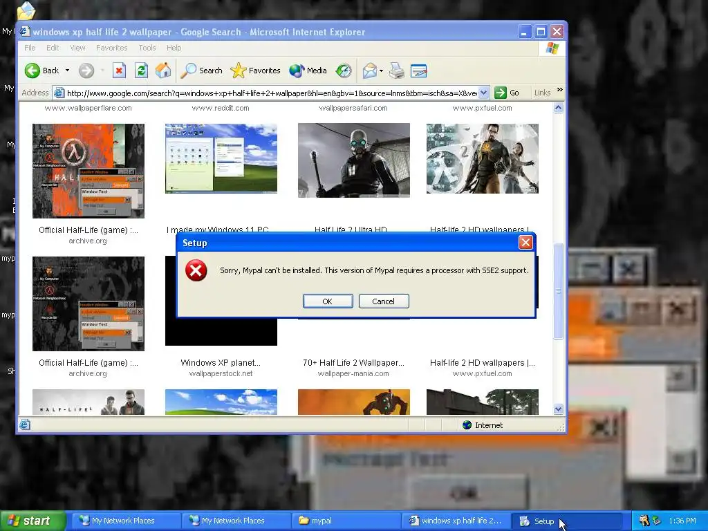Screen dimensions: 708x531
Task: Click the second system tray icon near the clock
Action: 656,521
